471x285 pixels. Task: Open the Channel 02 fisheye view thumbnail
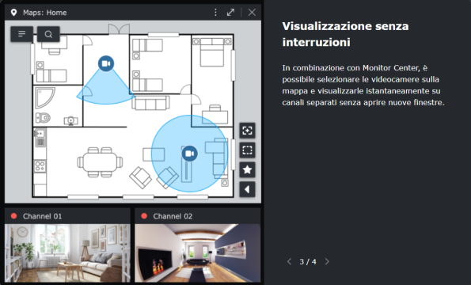tap(198, 253)
